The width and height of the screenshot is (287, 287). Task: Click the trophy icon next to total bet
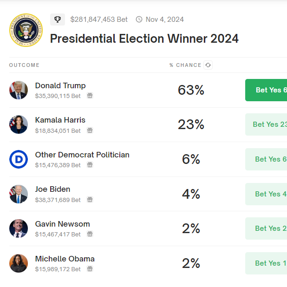[58, 20]
